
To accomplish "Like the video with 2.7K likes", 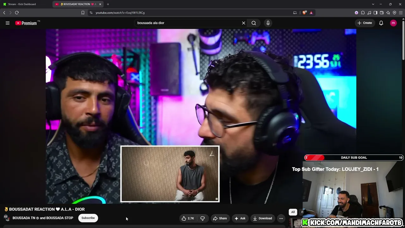I will click(x=188, y=218).
